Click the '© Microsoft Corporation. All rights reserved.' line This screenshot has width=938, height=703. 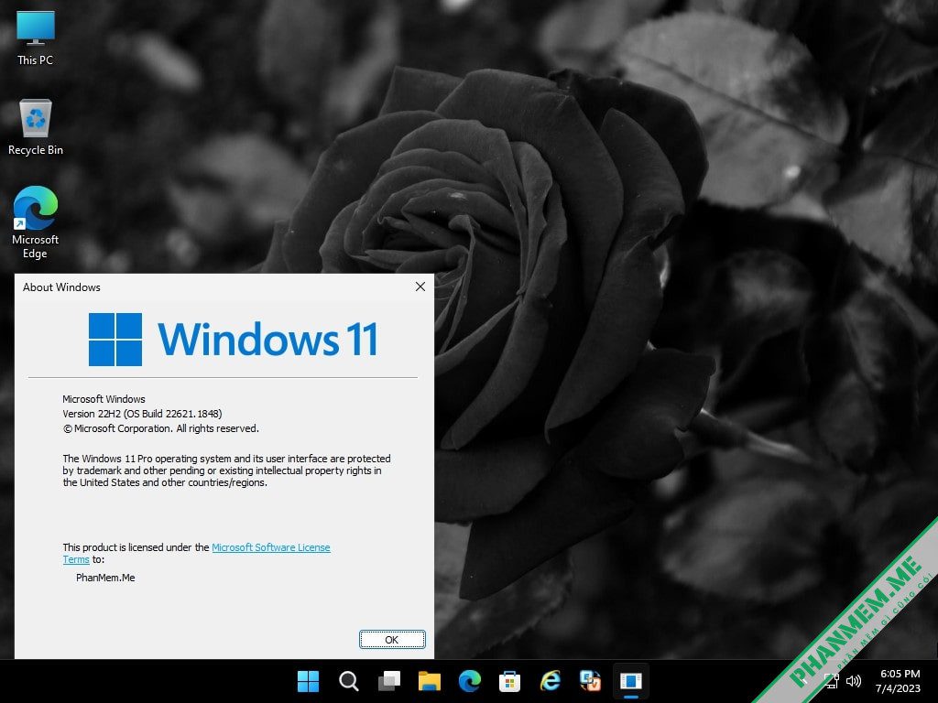tap(161, 428)
